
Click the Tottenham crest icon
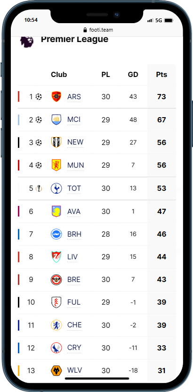(56, 188)
